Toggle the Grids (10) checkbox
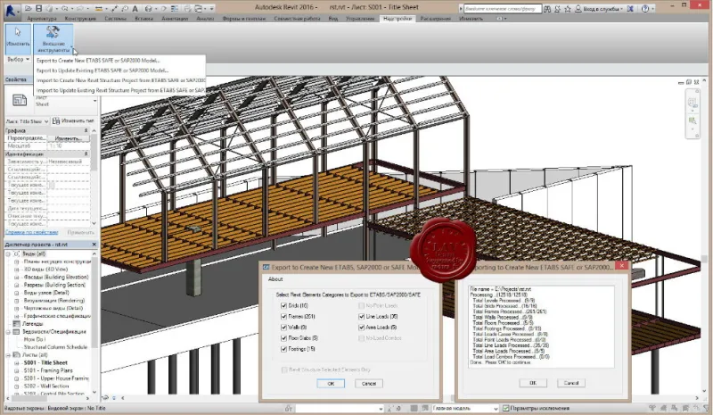The width and height of the screenshot is (713, 415). [283, 305]
